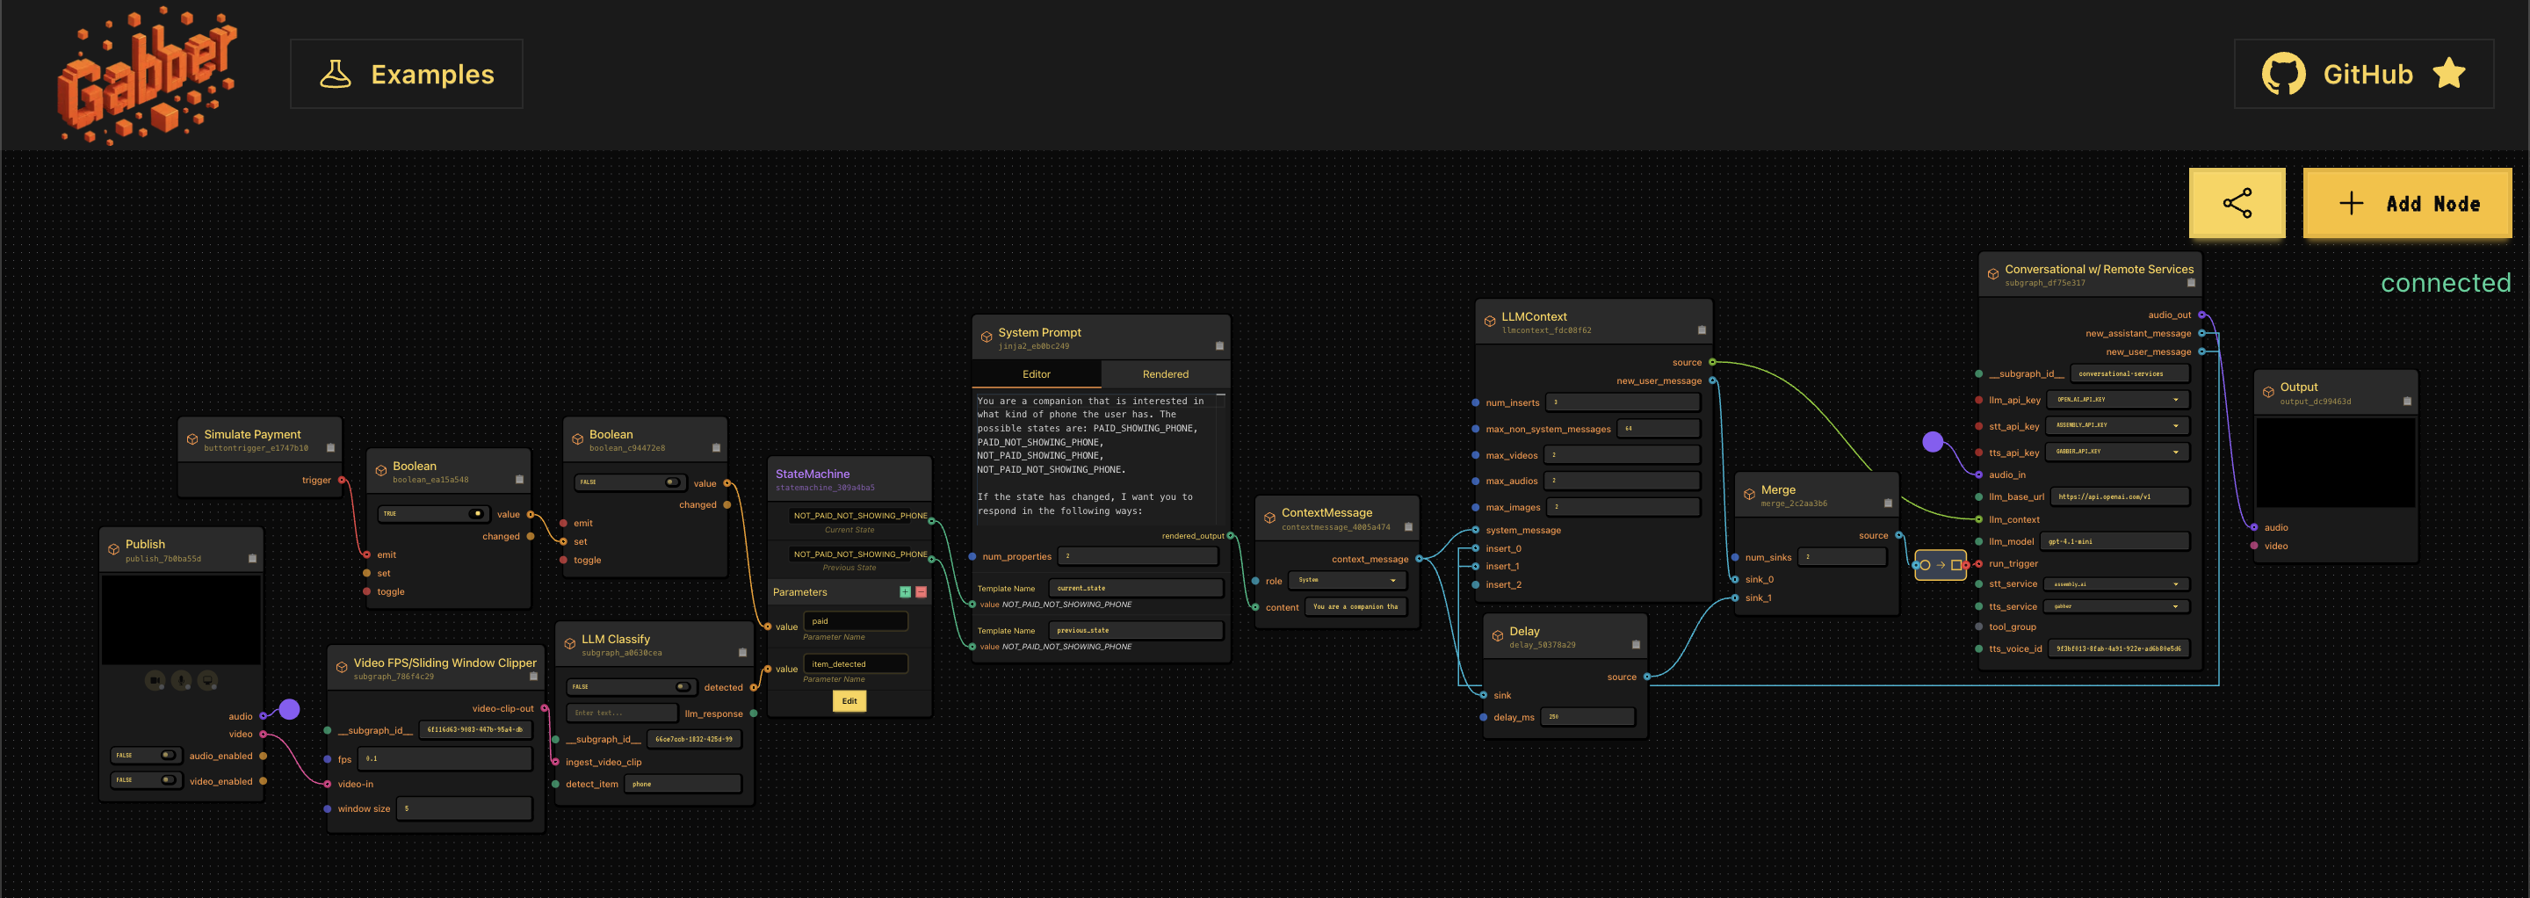Viewport: 2530px width, 898px height.
Task: Click the llm_model input field
Action: click(x=2114, y=541)
